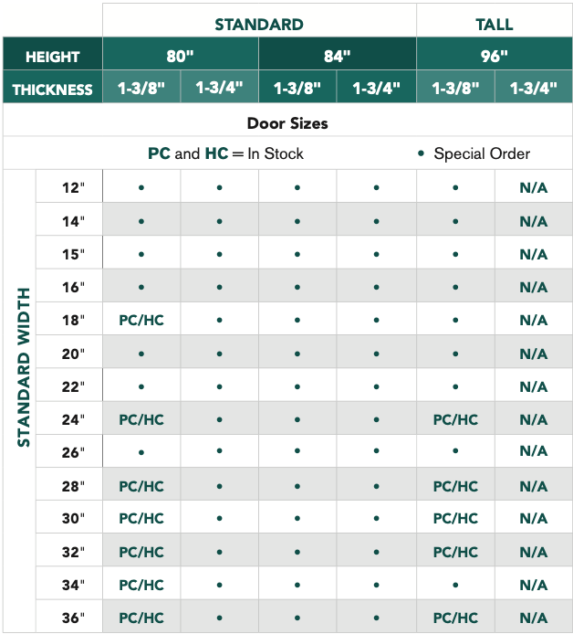Click the 12" width row label
Image resolution: width=573 pixels, height=634 pixels.
(72, 188)
